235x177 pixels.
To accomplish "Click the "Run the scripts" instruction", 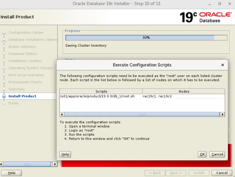I will click(81, 135).
